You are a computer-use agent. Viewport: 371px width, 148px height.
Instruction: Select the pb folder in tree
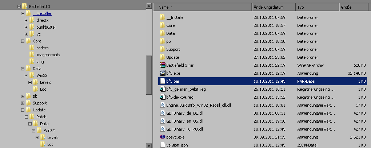tap(35, 96)
